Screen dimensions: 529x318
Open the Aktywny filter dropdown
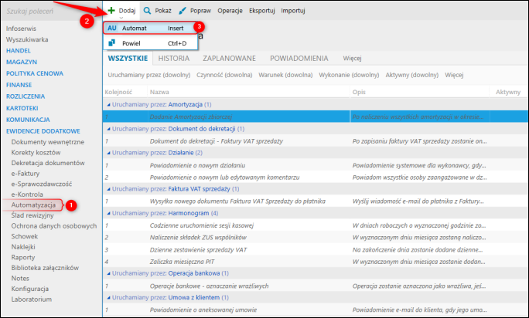[412, 75]
